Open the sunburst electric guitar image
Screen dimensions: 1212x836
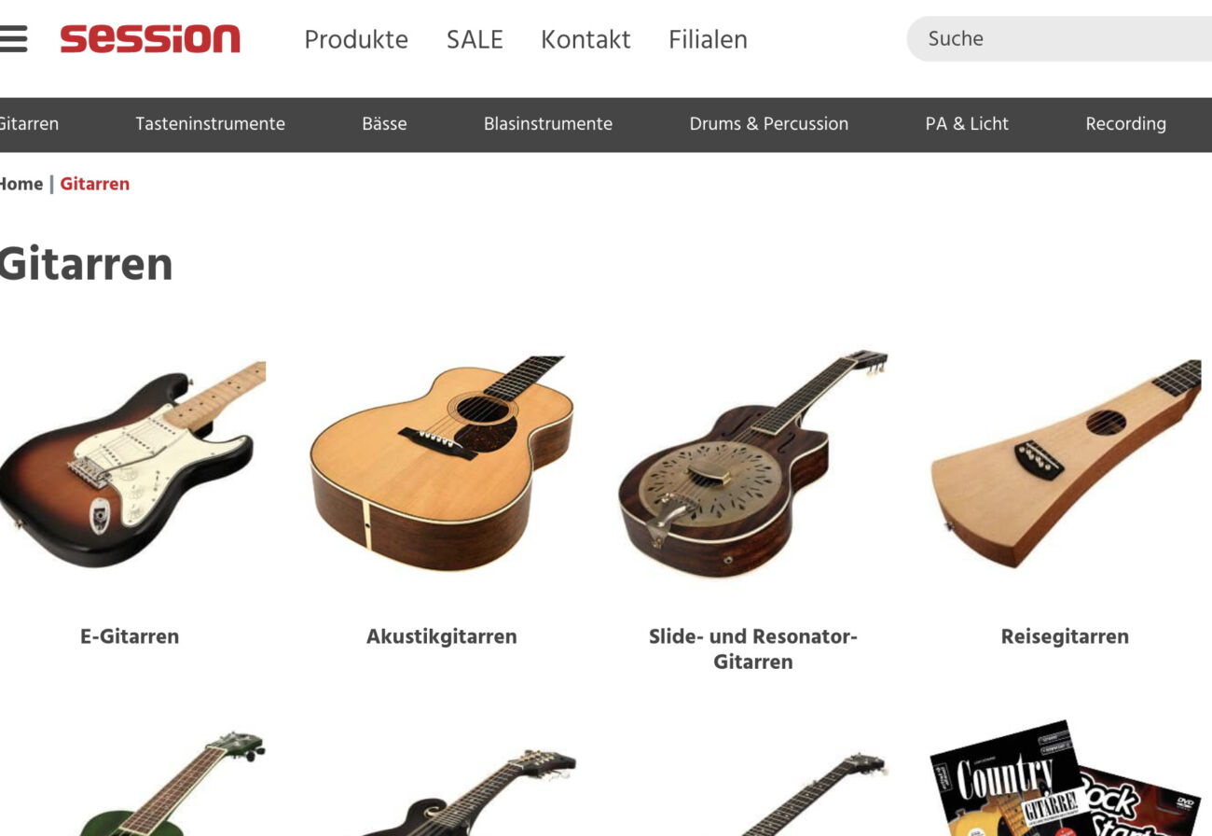point(131,464)
